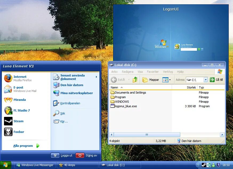Open the Verktyg menu
This screenshot has height=169, width=233.
pos(168,72)
